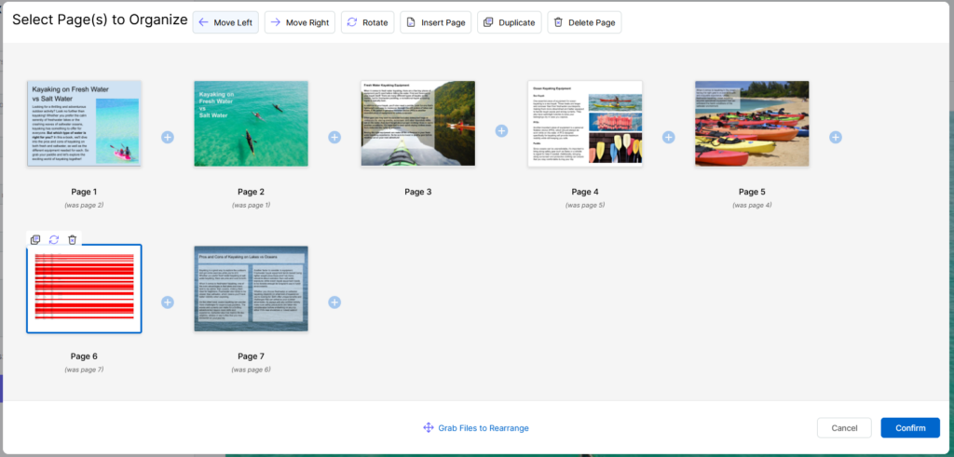Screen dimensions: 954x457
Task: Click the Insert Page button
Action: (436, 22)
